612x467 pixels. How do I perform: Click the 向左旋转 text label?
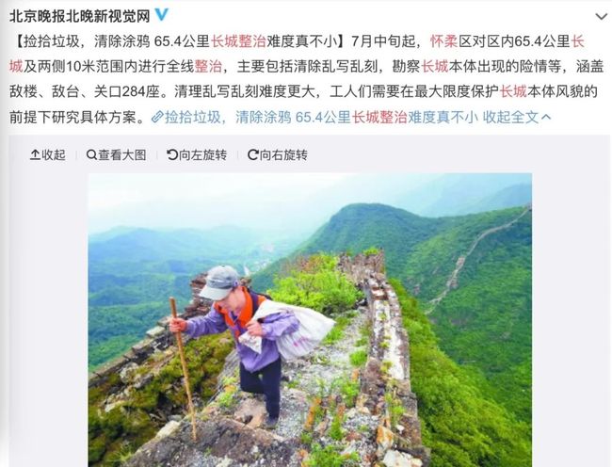pyautogui.click(x=202, y=155)
